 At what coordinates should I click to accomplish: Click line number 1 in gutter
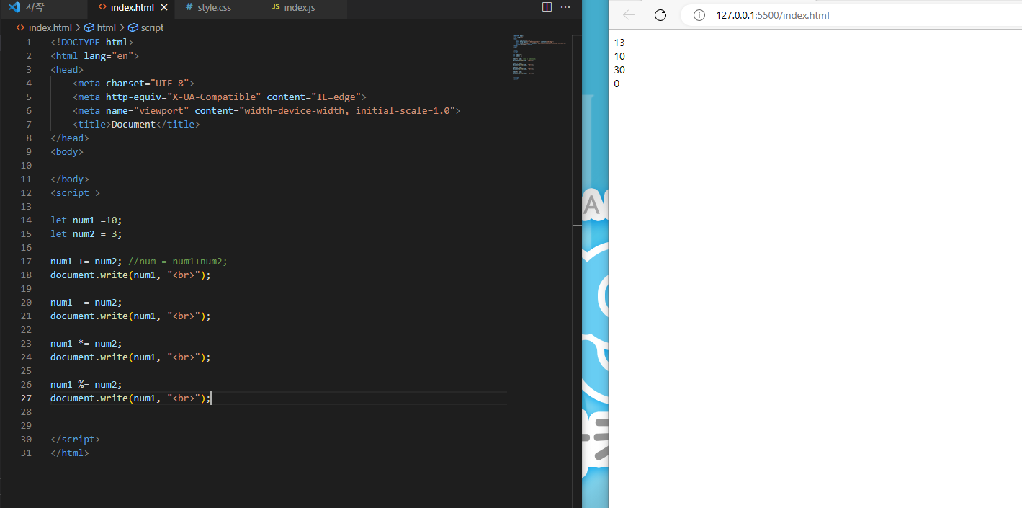coord(29,43)
